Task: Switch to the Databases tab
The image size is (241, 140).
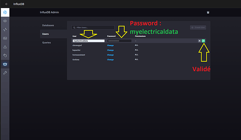Action: [48, 25]
